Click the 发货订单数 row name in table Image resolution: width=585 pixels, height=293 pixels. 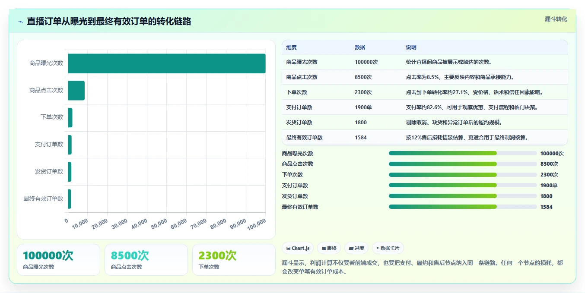299,123
